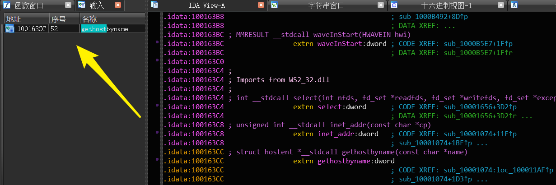Viewport: 556px width, 185px height.
Task: Close the IDA View-A tab
Action: click(261, 5)
